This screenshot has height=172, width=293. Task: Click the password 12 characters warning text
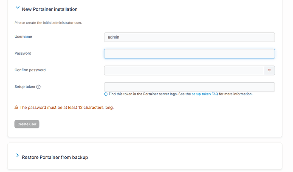[x=67, y=108]
